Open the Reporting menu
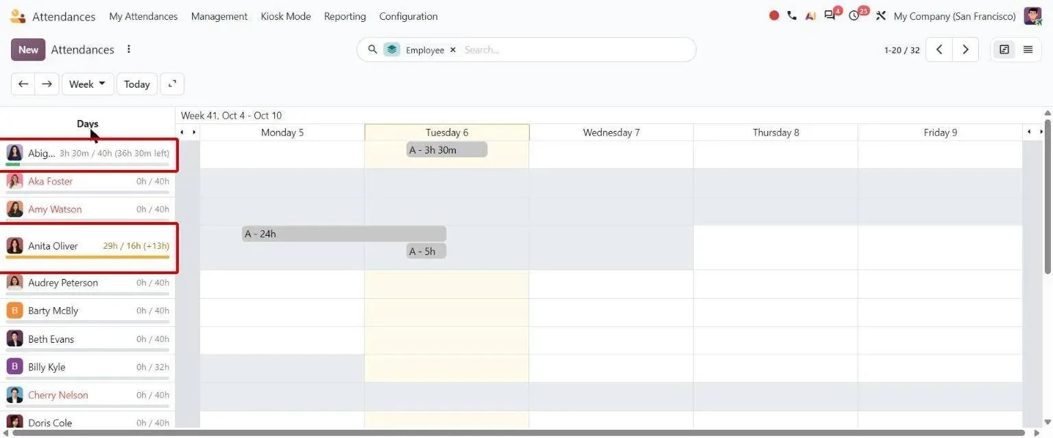The height and width of the screenshot is (438, 1053). point(345,16)
